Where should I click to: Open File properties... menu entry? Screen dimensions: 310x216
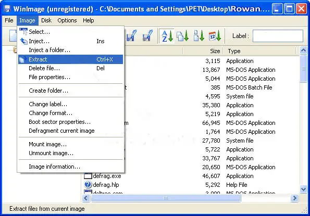point(70,77)
